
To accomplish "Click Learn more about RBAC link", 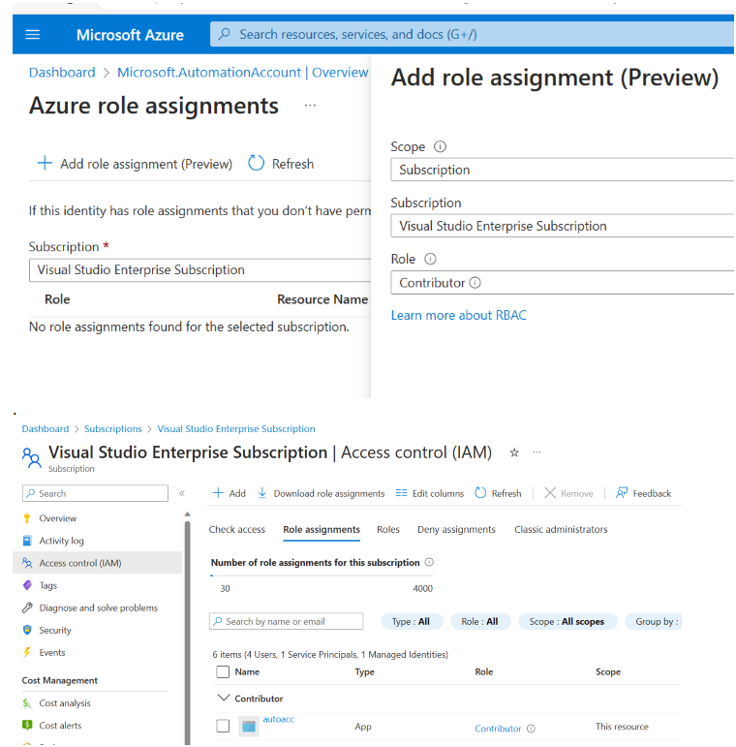I will coord(458,315).
